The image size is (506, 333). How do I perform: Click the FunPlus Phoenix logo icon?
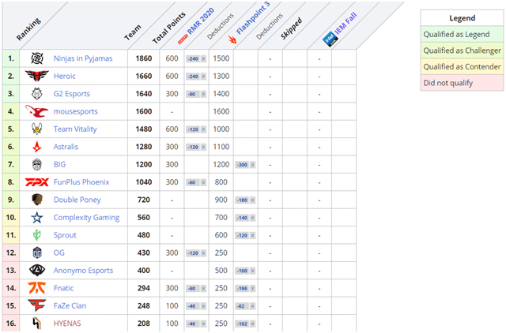coord(37,181)
